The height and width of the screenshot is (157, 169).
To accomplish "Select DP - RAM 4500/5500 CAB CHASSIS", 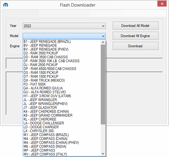I will (x=62, y=69).
